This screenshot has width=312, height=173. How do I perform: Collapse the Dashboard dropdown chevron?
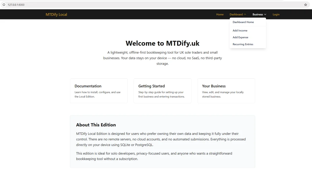[x=245, y=14]
